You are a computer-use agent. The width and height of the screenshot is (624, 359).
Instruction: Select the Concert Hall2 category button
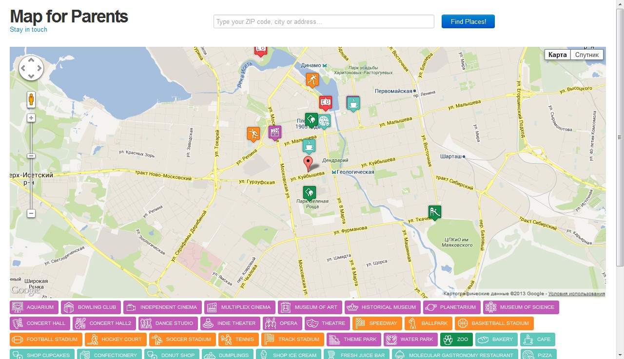point(104,323)
